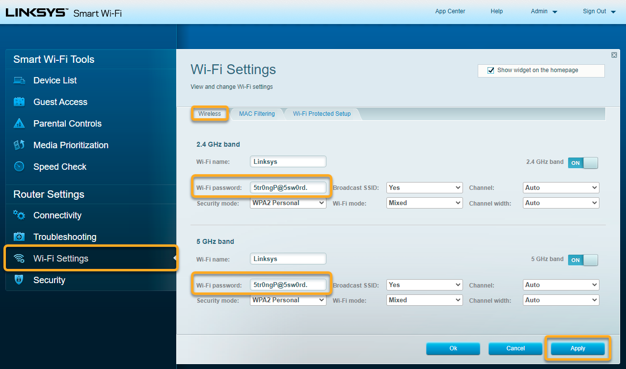The width and height of the screenshot is (626, 369).
Task: Click the Linksys Smart Wi-Fi logo
Action: coord(63,13)
